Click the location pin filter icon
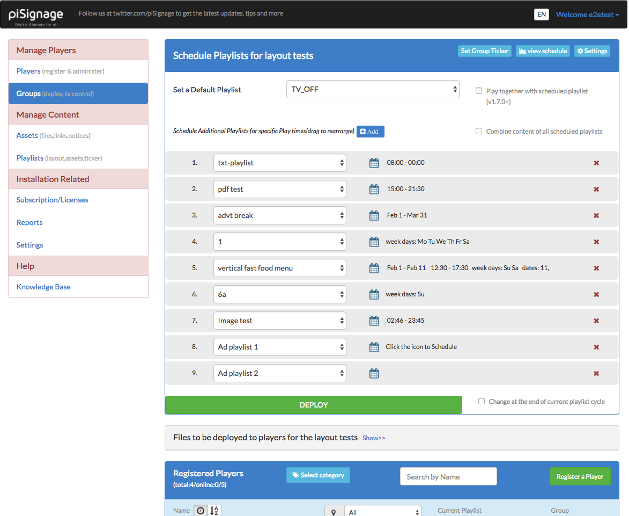This screenshot has height=516, width=629. click(x=334, y=512)
